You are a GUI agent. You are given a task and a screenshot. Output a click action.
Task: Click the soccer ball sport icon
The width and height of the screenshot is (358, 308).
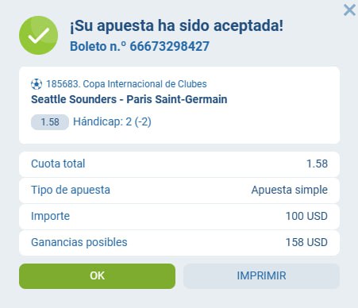[37, 84]
